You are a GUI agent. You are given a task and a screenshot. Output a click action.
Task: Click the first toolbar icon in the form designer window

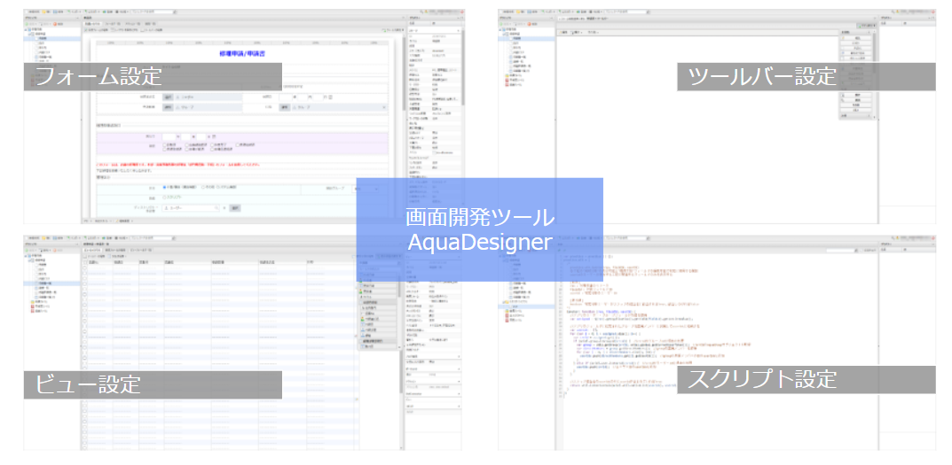coord(86,29)
